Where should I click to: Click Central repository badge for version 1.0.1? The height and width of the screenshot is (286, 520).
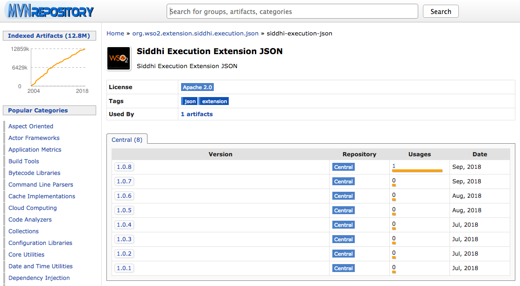pos(343,268)
